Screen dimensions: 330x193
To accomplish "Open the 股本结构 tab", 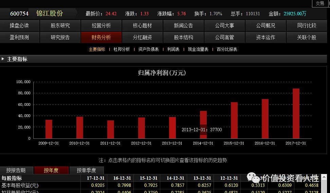I will [183, 37].
